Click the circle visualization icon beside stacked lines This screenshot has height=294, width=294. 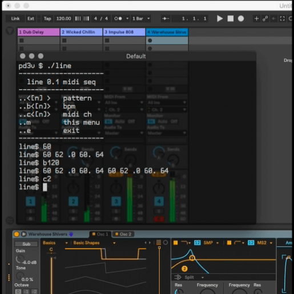point(166,243)
